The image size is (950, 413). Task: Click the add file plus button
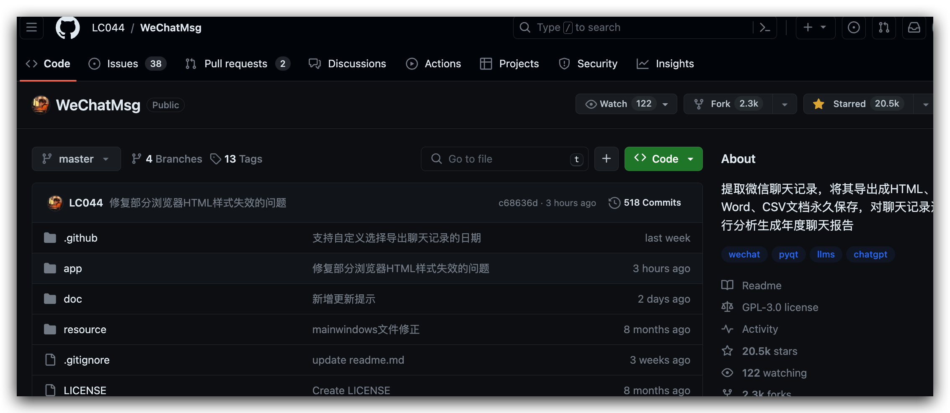coord(606,159)
